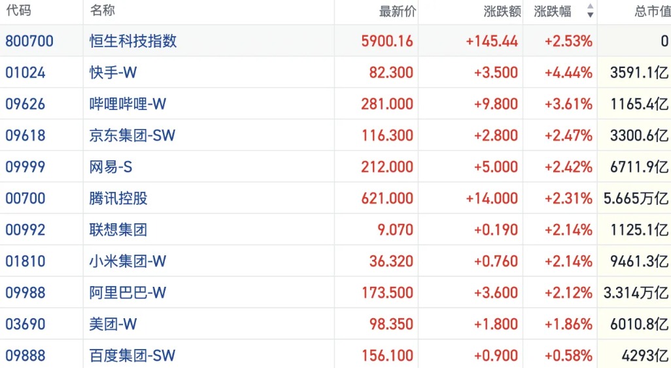This screenshot has height=368, width=671.
Task: Click the 代码 column header
Action: (18, 11)
